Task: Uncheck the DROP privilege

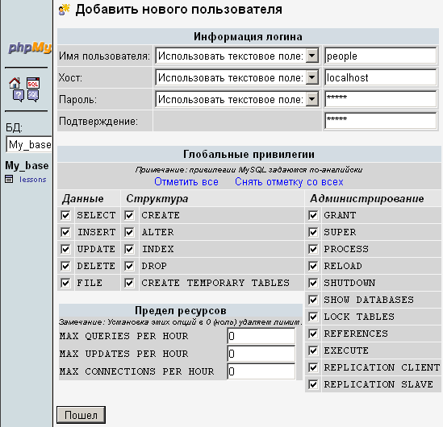Action: point(129,266)
